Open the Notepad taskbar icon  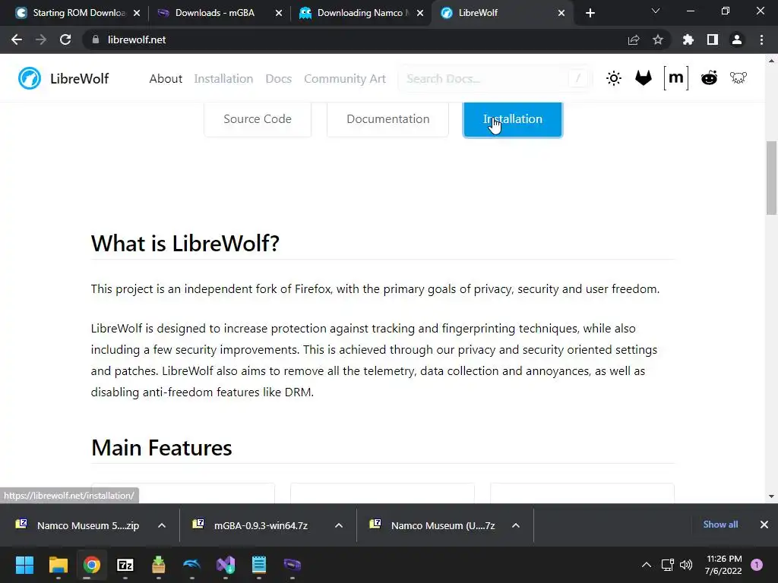click(x=259, y=565)
